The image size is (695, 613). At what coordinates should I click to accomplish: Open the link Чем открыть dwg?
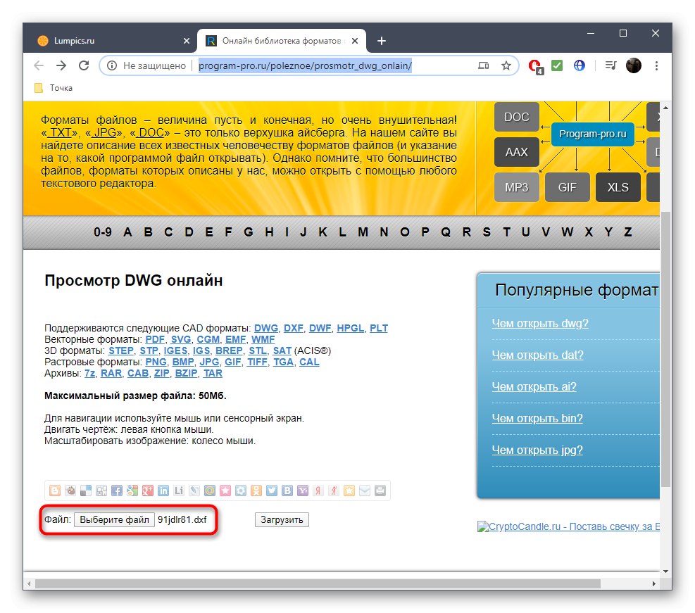[539, 323]
